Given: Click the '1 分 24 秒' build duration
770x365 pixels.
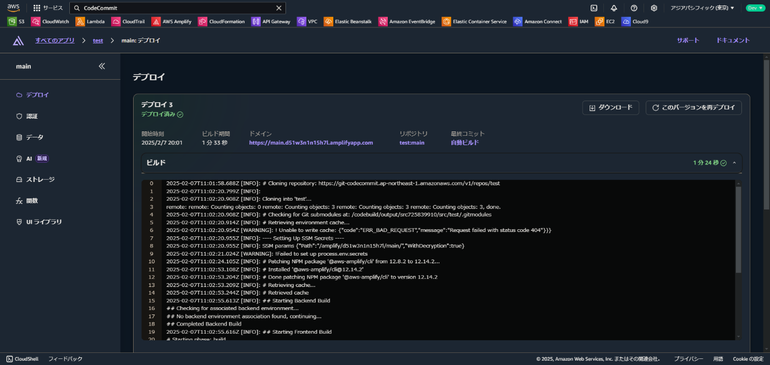Looking at the screenshot, I should [x=706, y=163].
